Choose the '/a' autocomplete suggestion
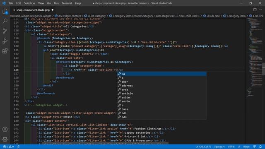 161,74
